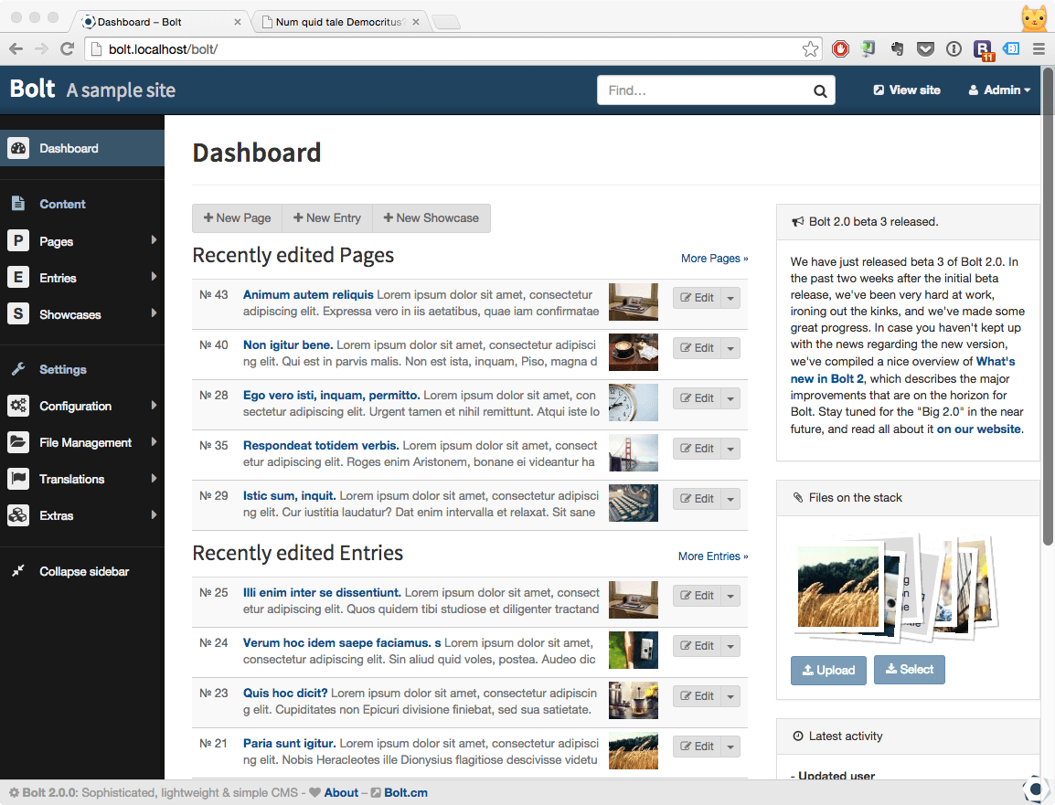The image size is (1055, 805).
Task: Open the More Entries » link
Action: (x=713, y=556)
